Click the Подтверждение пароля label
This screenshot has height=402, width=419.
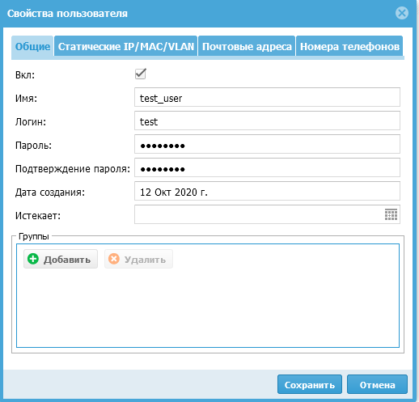coord(73,169)
